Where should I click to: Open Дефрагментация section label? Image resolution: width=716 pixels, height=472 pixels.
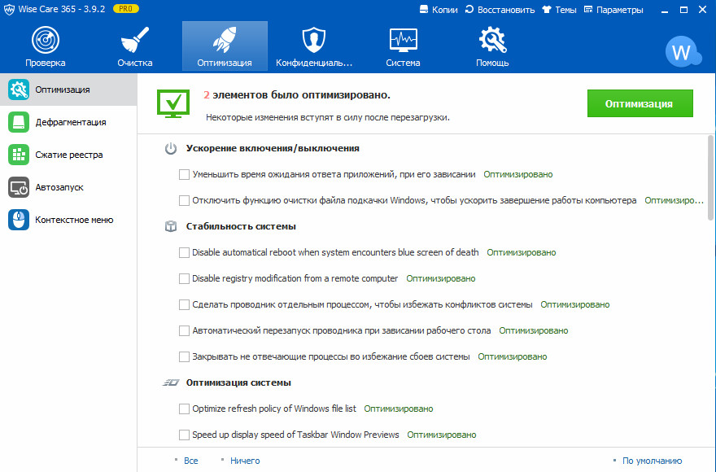tap(71, 122)
